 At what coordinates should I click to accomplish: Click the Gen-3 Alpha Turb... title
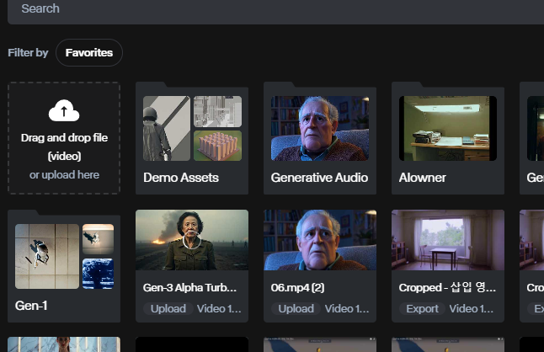(x=189, y=287)
